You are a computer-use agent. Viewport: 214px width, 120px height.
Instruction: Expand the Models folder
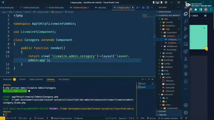tap(169, 53)
